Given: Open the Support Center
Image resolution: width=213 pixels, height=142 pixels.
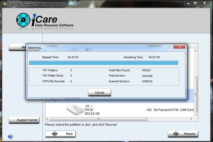Looking at the screenshot, I should (x=24, y=120).
